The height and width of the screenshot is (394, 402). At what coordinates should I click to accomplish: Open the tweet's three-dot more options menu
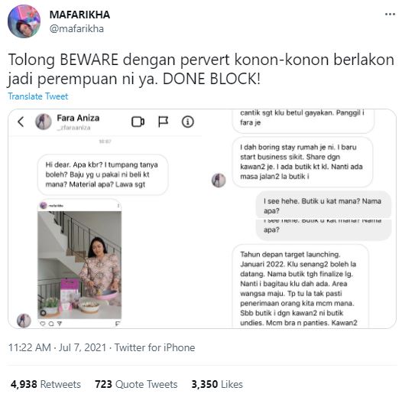(x=390, y=15)
